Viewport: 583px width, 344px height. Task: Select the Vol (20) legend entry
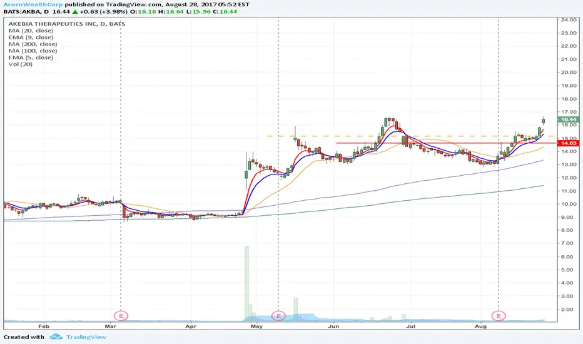[x=21, y=64]
